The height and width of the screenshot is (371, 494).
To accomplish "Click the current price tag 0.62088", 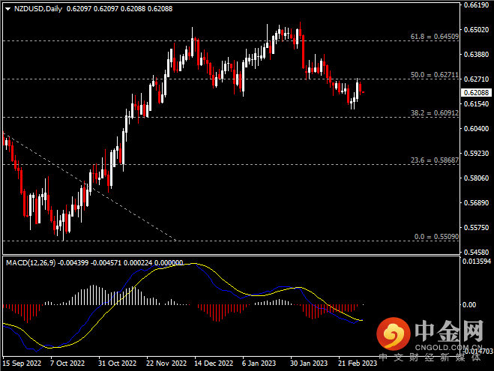I will (x=476, y=92).
